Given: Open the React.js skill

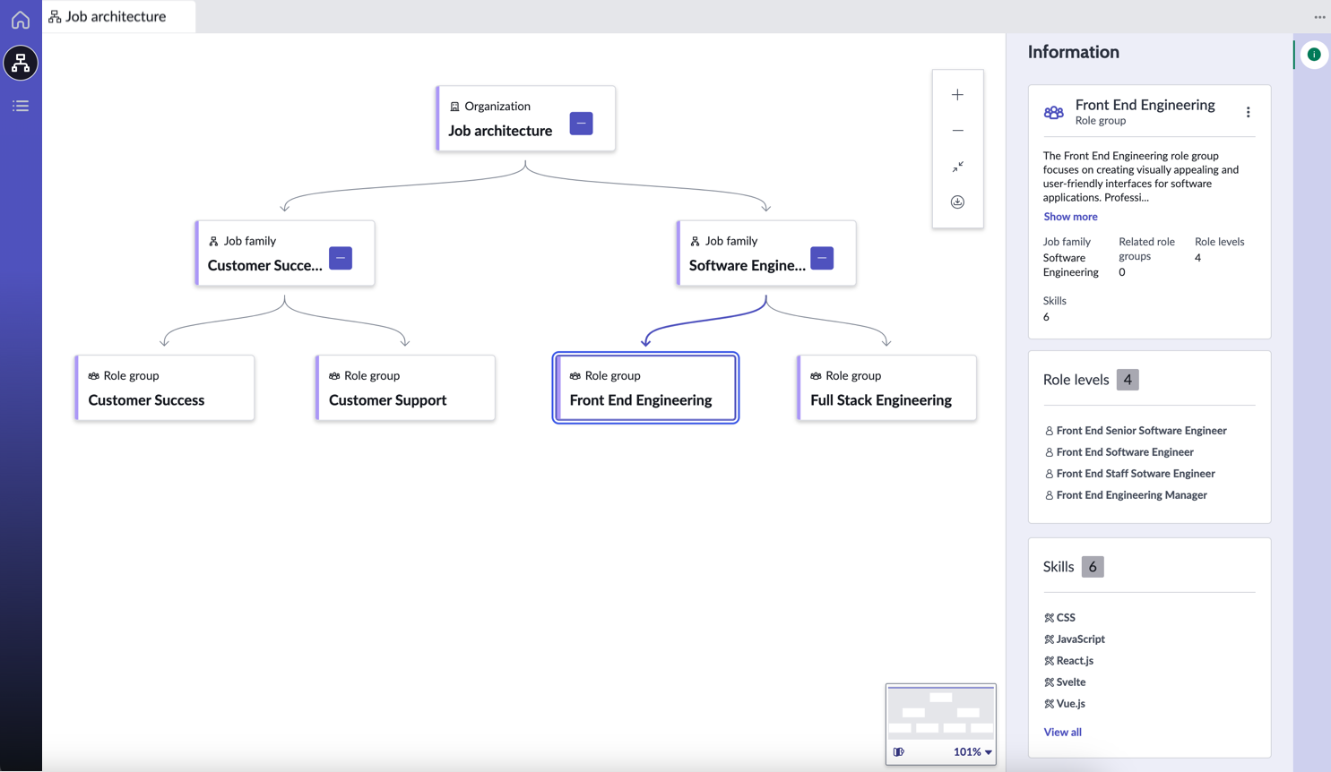Looking at the screenshot, I should point(1074,661).
